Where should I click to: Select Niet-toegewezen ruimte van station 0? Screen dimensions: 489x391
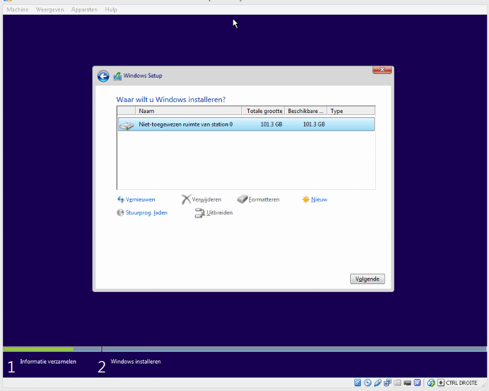[x=246, y=125]
